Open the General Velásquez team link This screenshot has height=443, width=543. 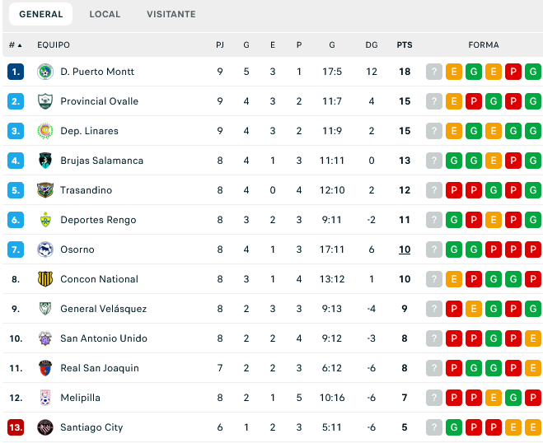(103, 309)
